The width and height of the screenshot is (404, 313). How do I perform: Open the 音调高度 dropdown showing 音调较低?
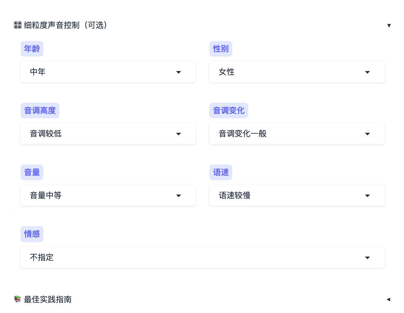pos(108,133)
